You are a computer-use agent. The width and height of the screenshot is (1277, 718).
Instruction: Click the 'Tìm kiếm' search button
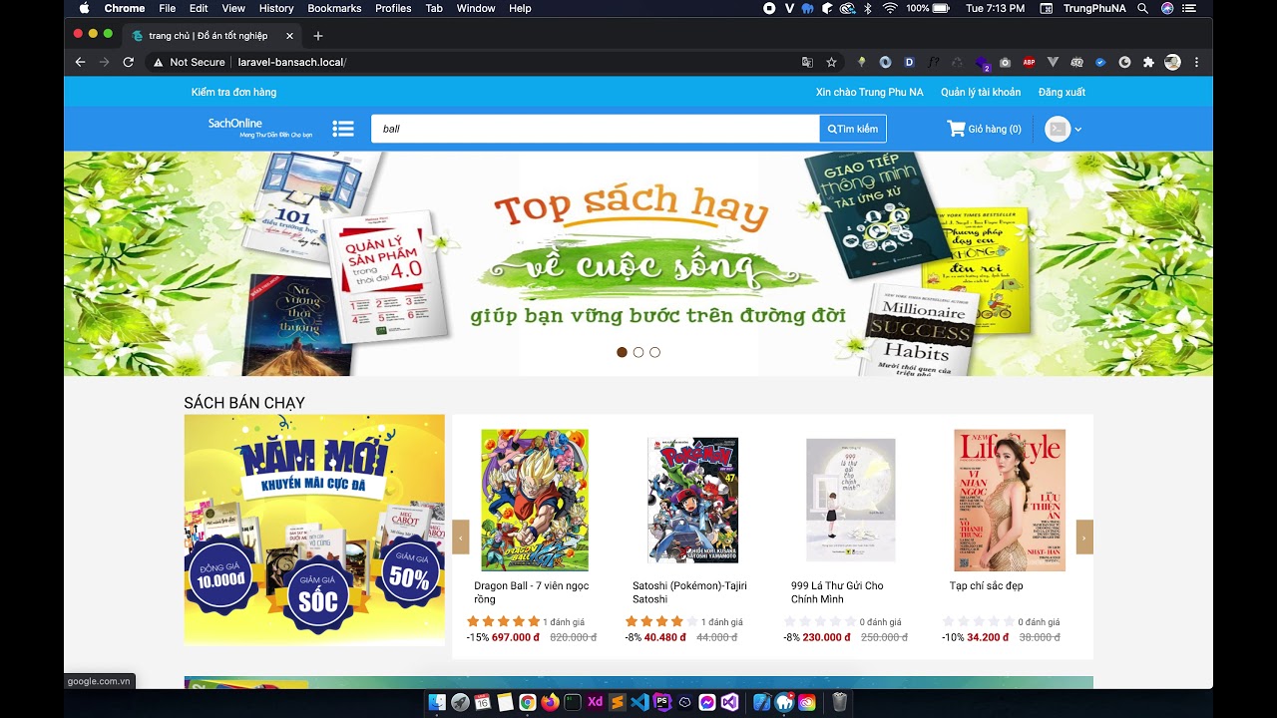[x=853, y=129]
